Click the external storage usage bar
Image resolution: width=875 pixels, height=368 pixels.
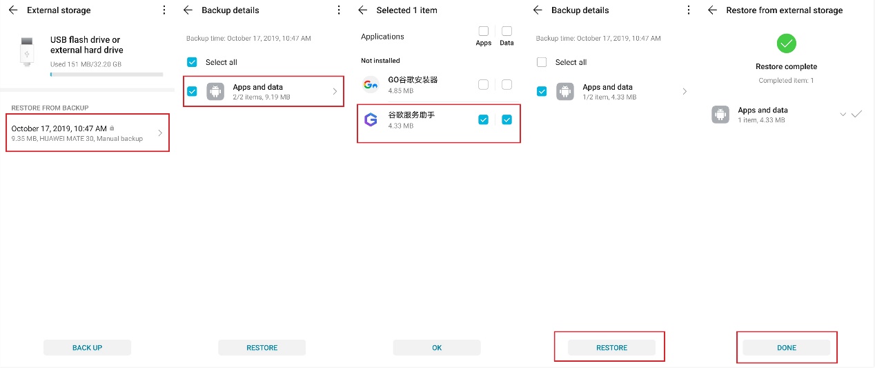pos(106,75)
